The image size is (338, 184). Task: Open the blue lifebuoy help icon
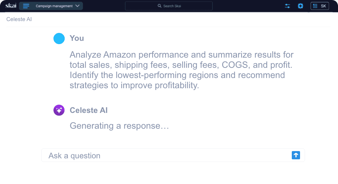tap(300, 6)
